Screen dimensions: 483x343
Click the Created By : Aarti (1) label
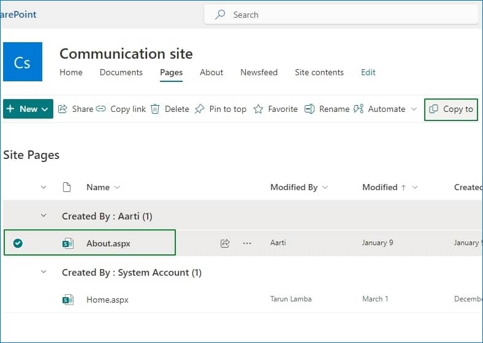click(107, 216)
